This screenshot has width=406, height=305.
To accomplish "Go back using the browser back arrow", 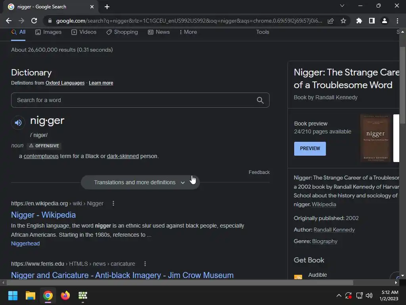I will coord(9,21).
